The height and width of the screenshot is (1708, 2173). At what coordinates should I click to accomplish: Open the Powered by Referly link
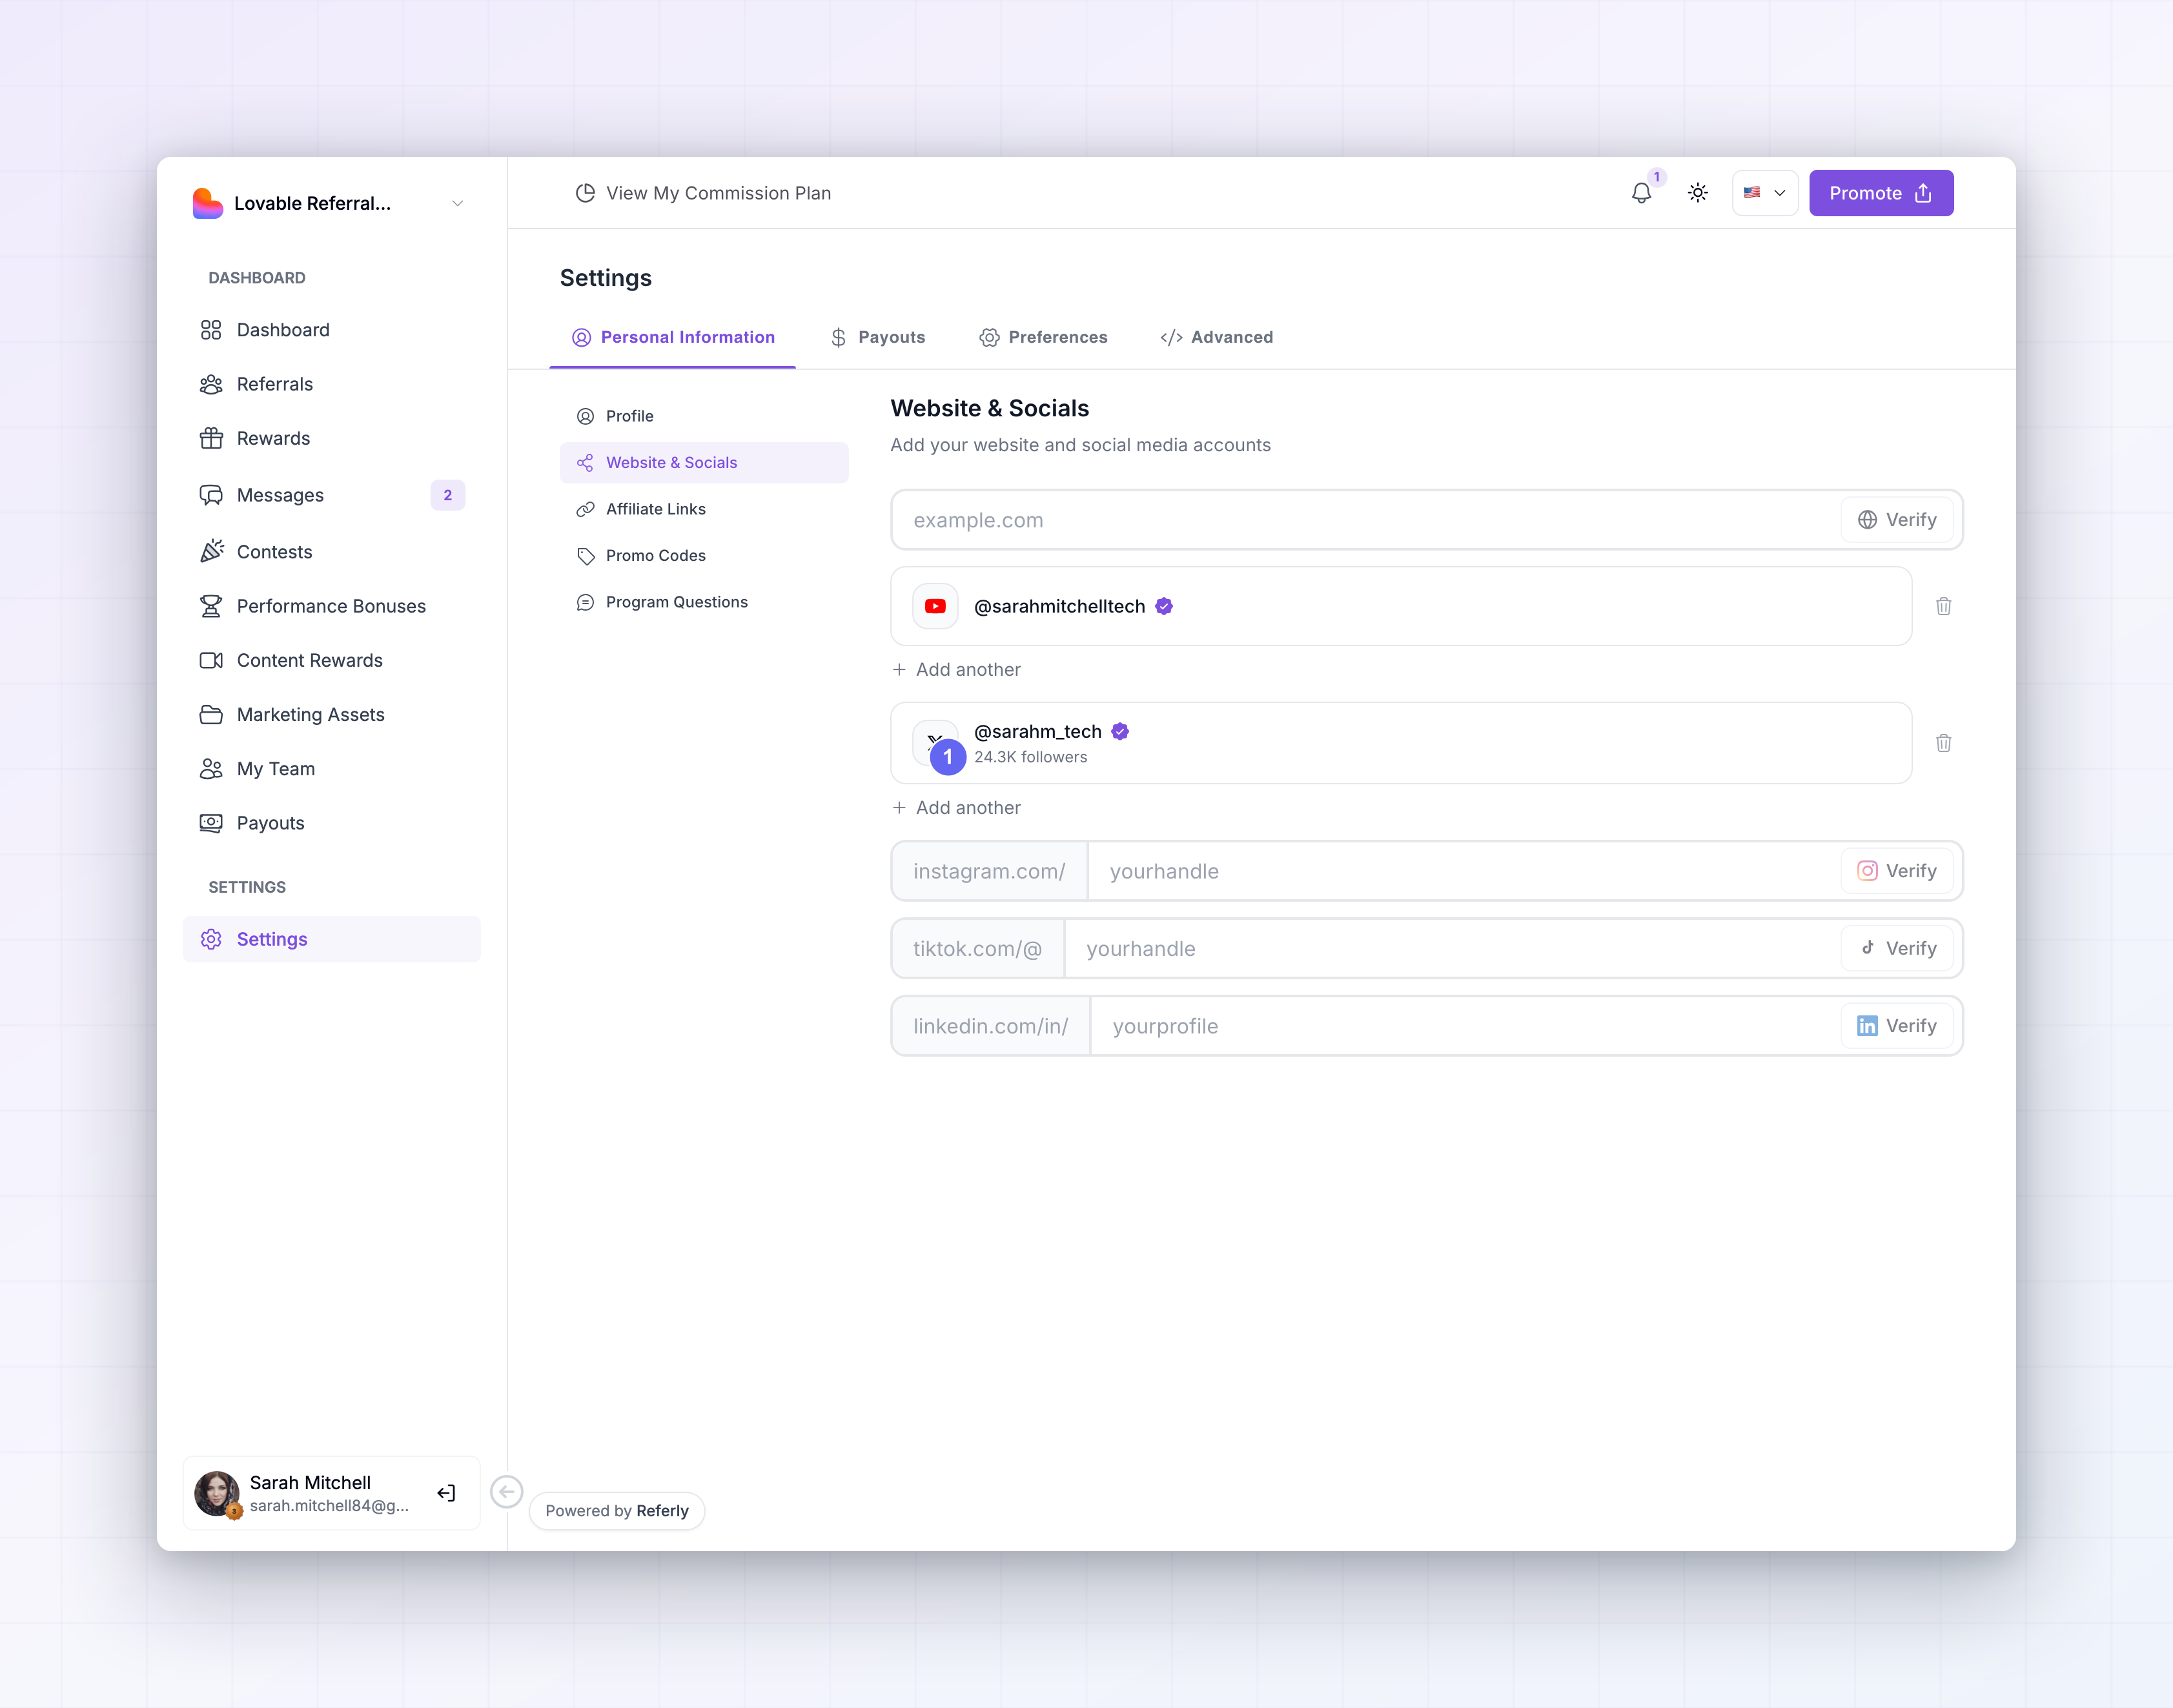617,1511
